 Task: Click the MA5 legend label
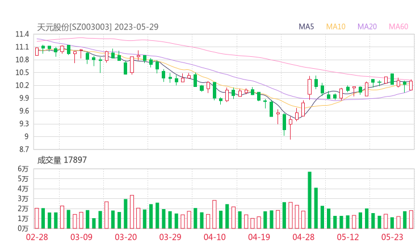[x=306, y=27]
